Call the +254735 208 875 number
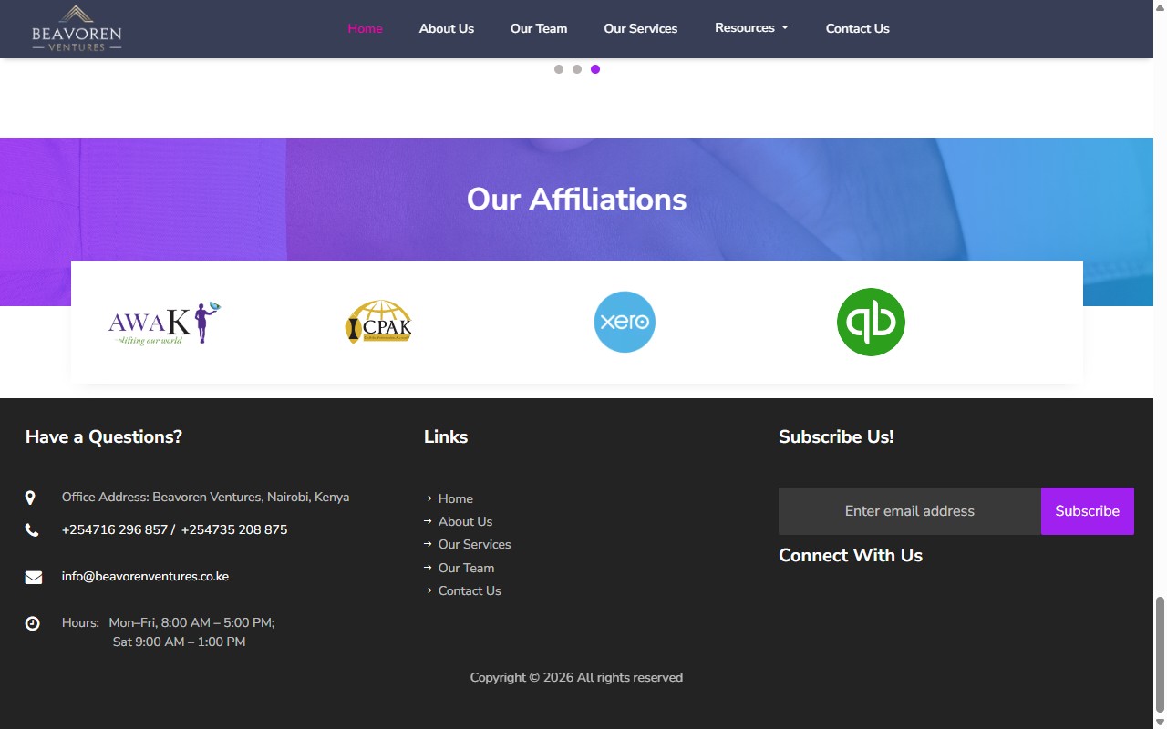This screenshot has height=729, width=1167. 234,529
